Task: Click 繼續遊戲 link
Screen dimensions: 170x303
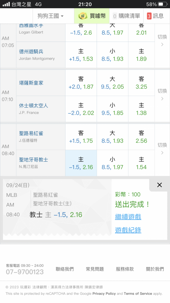Action: pyautogui.click(x=128, y=217)
